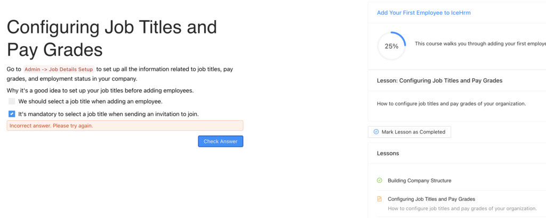Click the "Lessons" section header
The width and height of the screenshot is (546, 218).
tap(388, 153)
